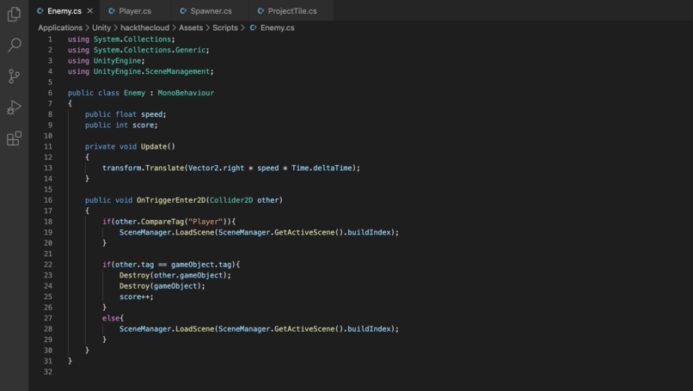Click the "Player" string literal
693x391 pixels.
click(205, 222)
